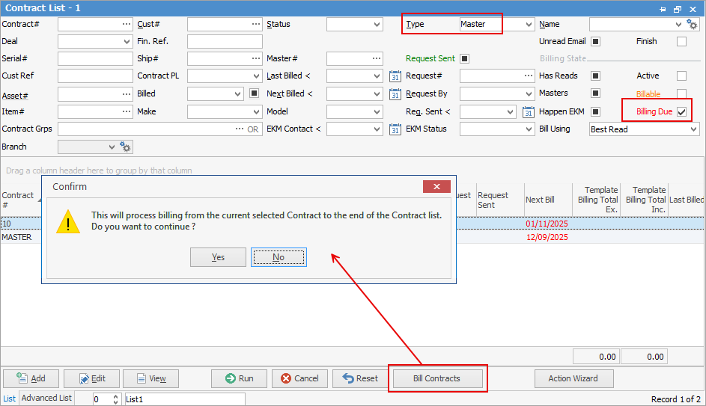Viewport: 706px width, 406px height.
Task: Click into the Cust Ref input field
Action: (95, 76)
